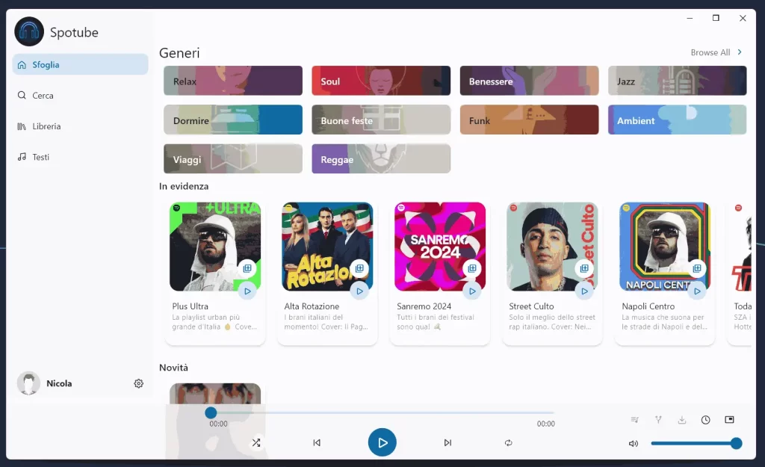Image resolution: width=765 pixels, height=467 pixels.
Task: Click the playback seek bar track
Action: pos(382,413)
